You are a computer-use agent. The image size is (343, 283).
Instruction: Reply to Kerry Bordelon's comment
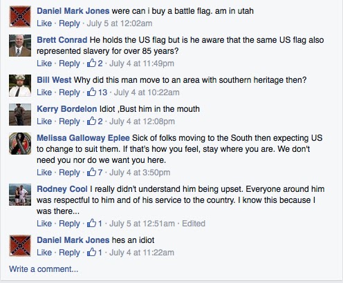(69, 121)
